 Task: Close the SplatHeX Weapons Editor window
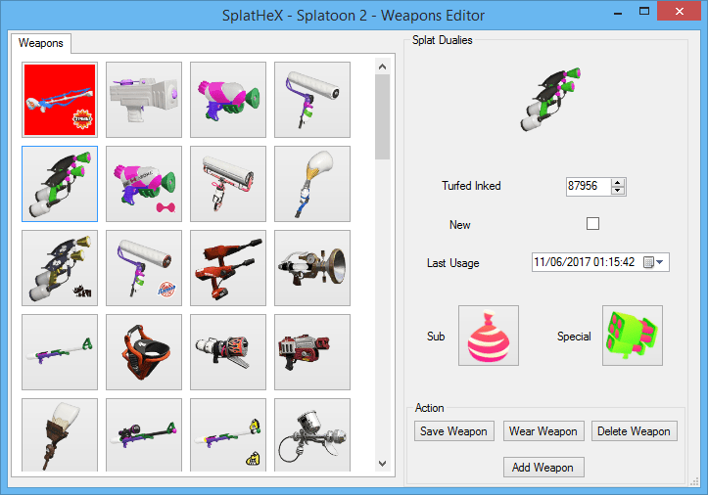(679, 12)
